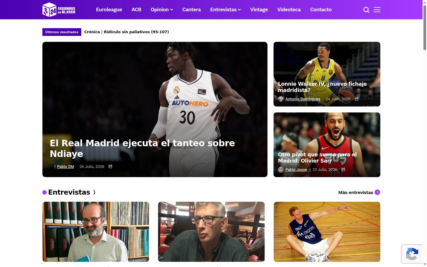Open Lonnie Walker IV nuevo fichaje article
This screenshot has width=427, height=267.
(x=322, y=87)
